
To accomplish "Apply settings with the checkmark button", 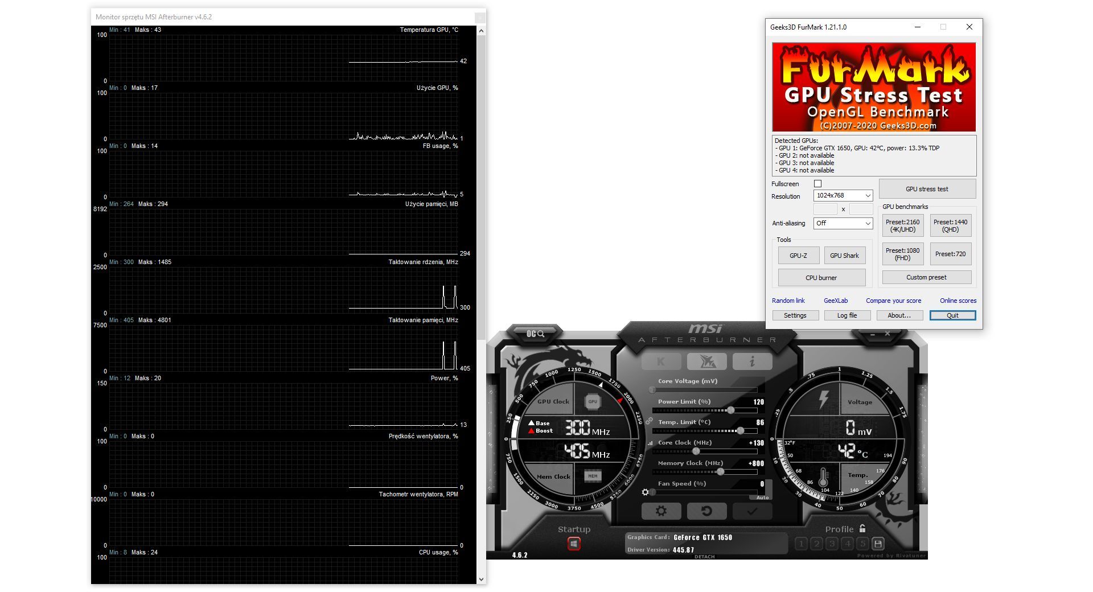I will (752, 511).
